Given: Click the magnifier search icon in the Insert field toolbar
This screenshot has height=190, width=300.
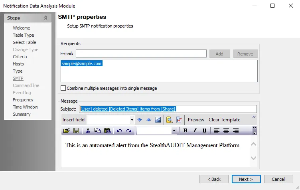Looking at the screenshot, I should 169,120.
